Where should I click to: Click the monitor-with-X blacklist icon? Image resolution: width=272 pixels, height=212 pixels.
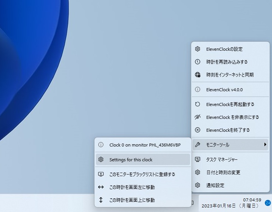[101, 174]
